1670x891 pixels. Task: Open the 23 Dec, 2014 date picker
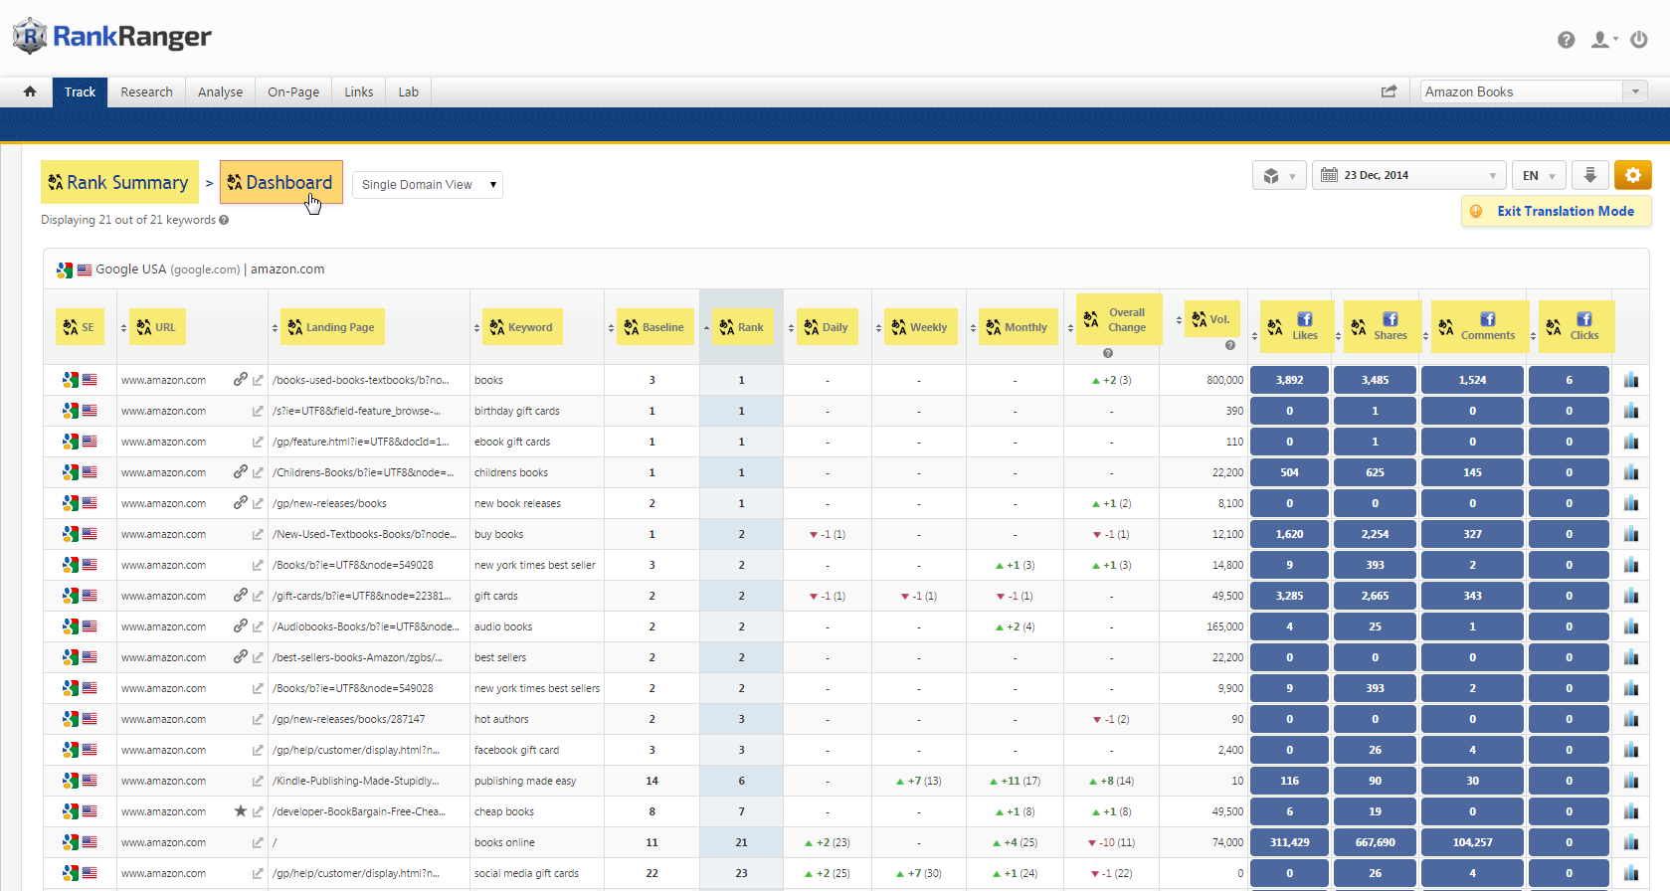(x=1408, y=175)
